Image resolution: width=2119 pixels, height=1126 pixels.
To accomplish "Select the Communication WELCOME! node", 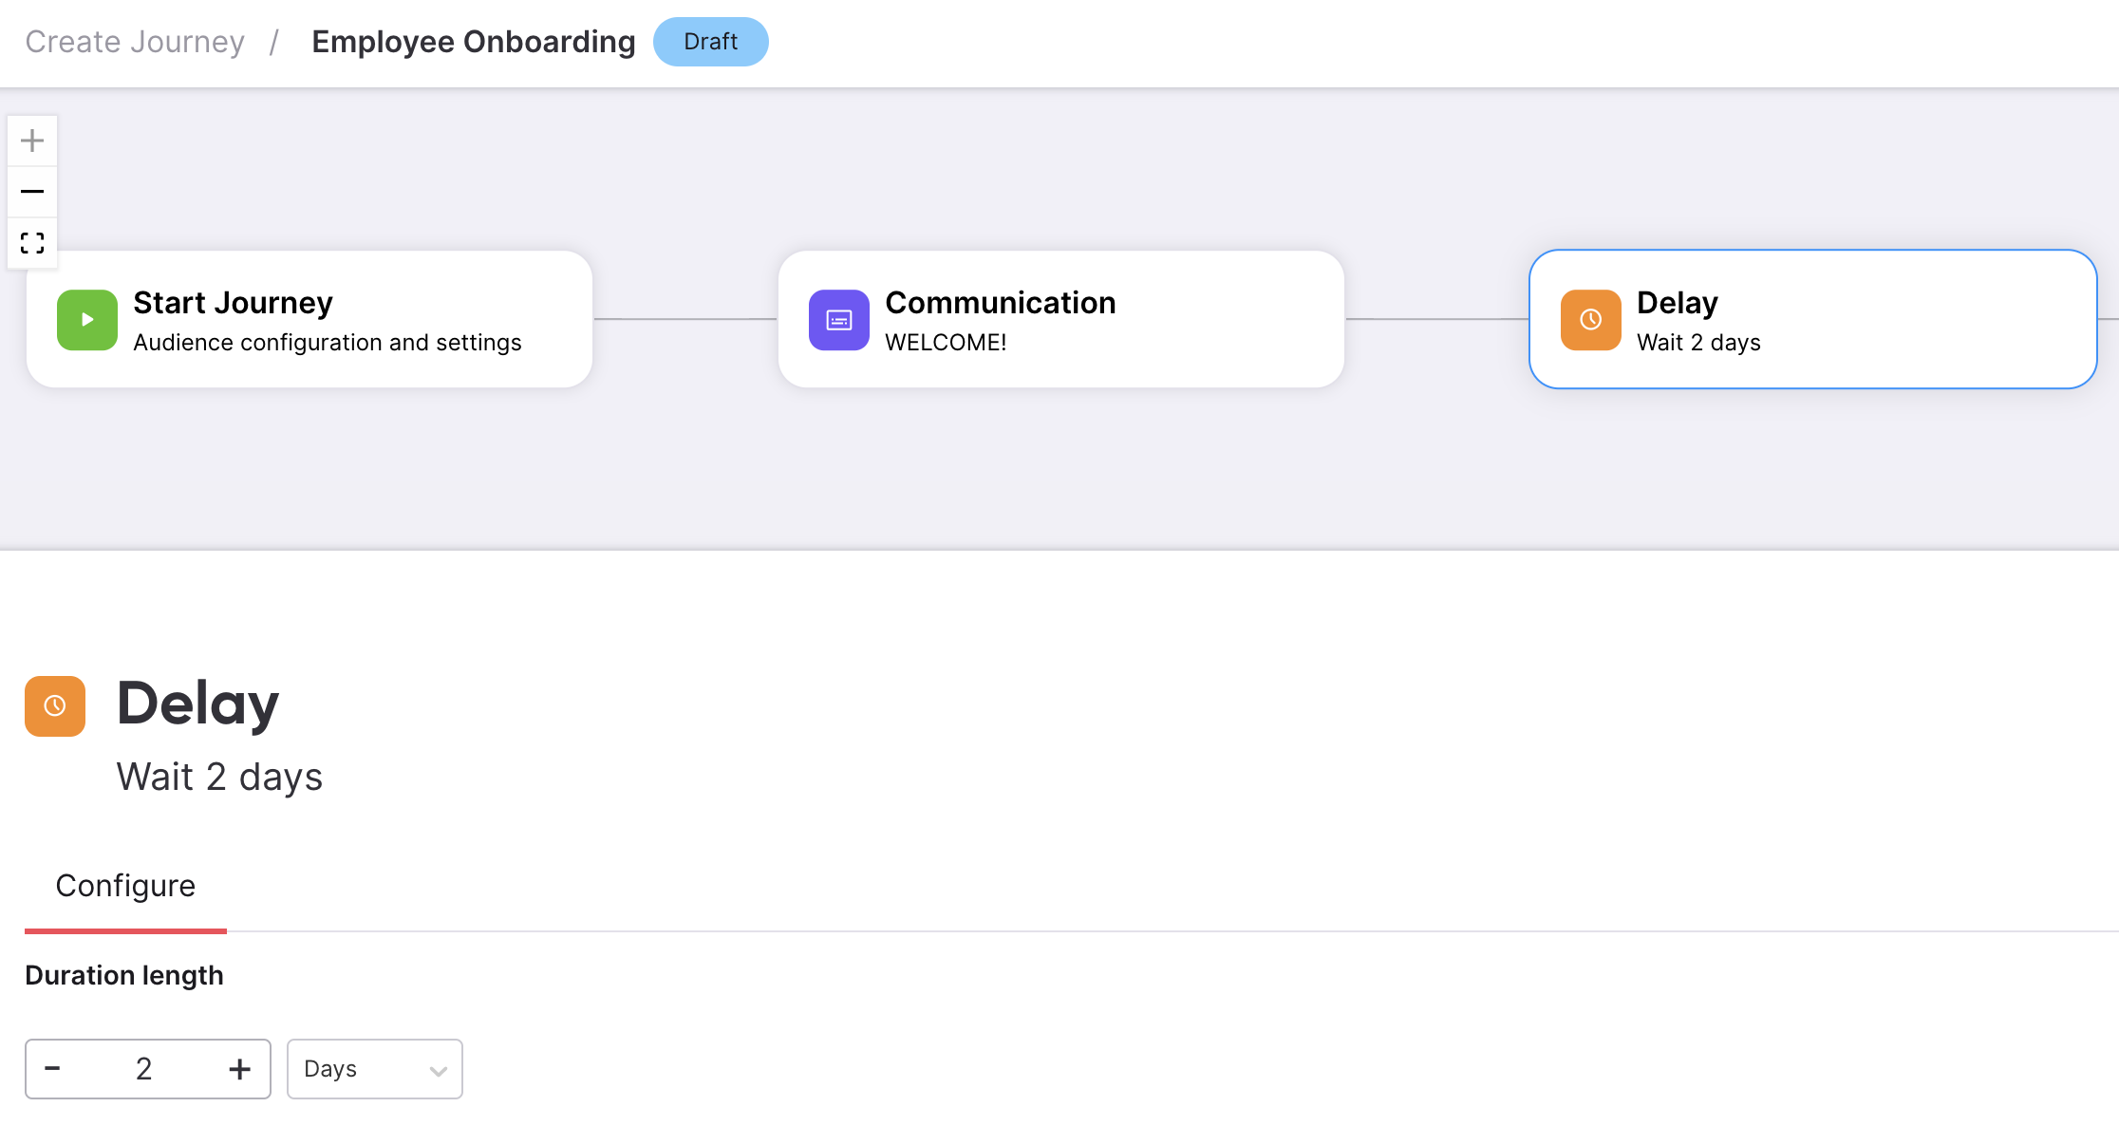I will (1061, 319).
